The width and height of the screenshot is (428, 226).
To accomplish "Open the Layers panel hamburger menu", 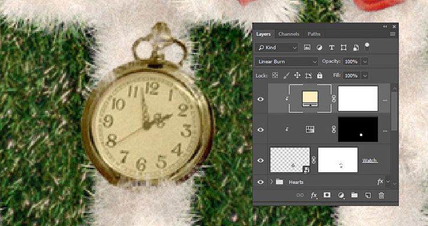I will [393, 34].
